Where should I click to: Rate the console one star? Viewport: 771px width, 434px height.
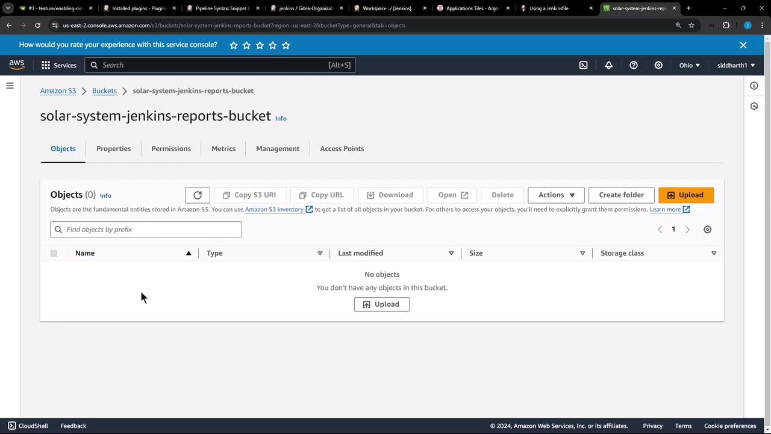coord(233,45)
